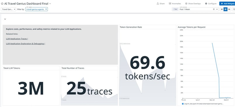The height and width of the screenshot is (107, 235).
Task: Click the Total LLM Tokens widget title
Action: pos(12,68)
